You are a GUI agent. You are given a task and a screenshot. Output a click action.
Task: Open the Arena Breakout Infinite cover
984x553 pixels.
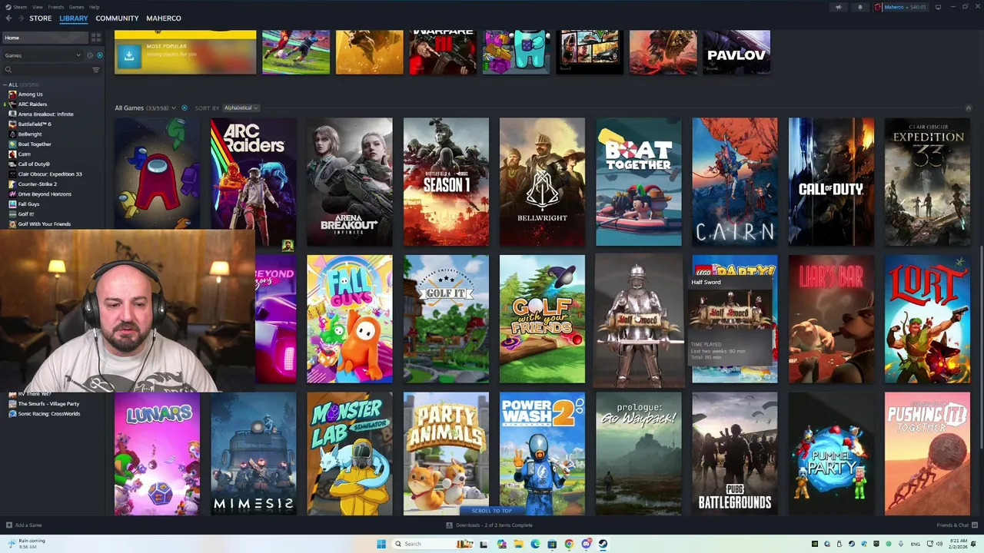[x=350, y=181]
